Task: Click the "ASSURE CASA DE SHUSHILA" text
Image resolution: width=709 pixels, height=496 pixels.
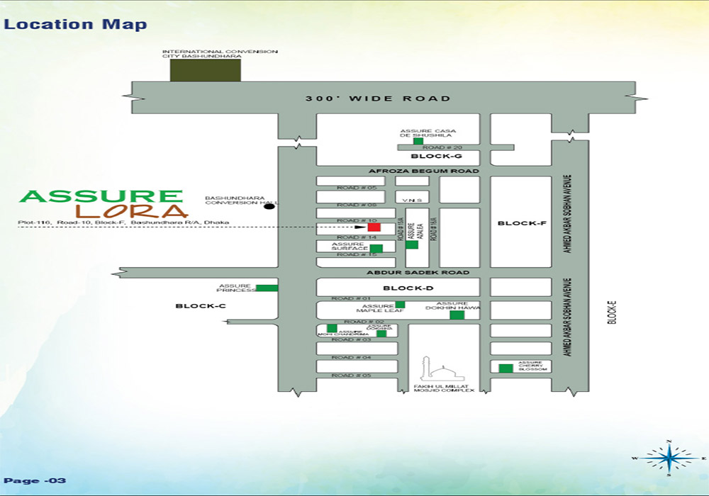Action: (x=428, y=133)
